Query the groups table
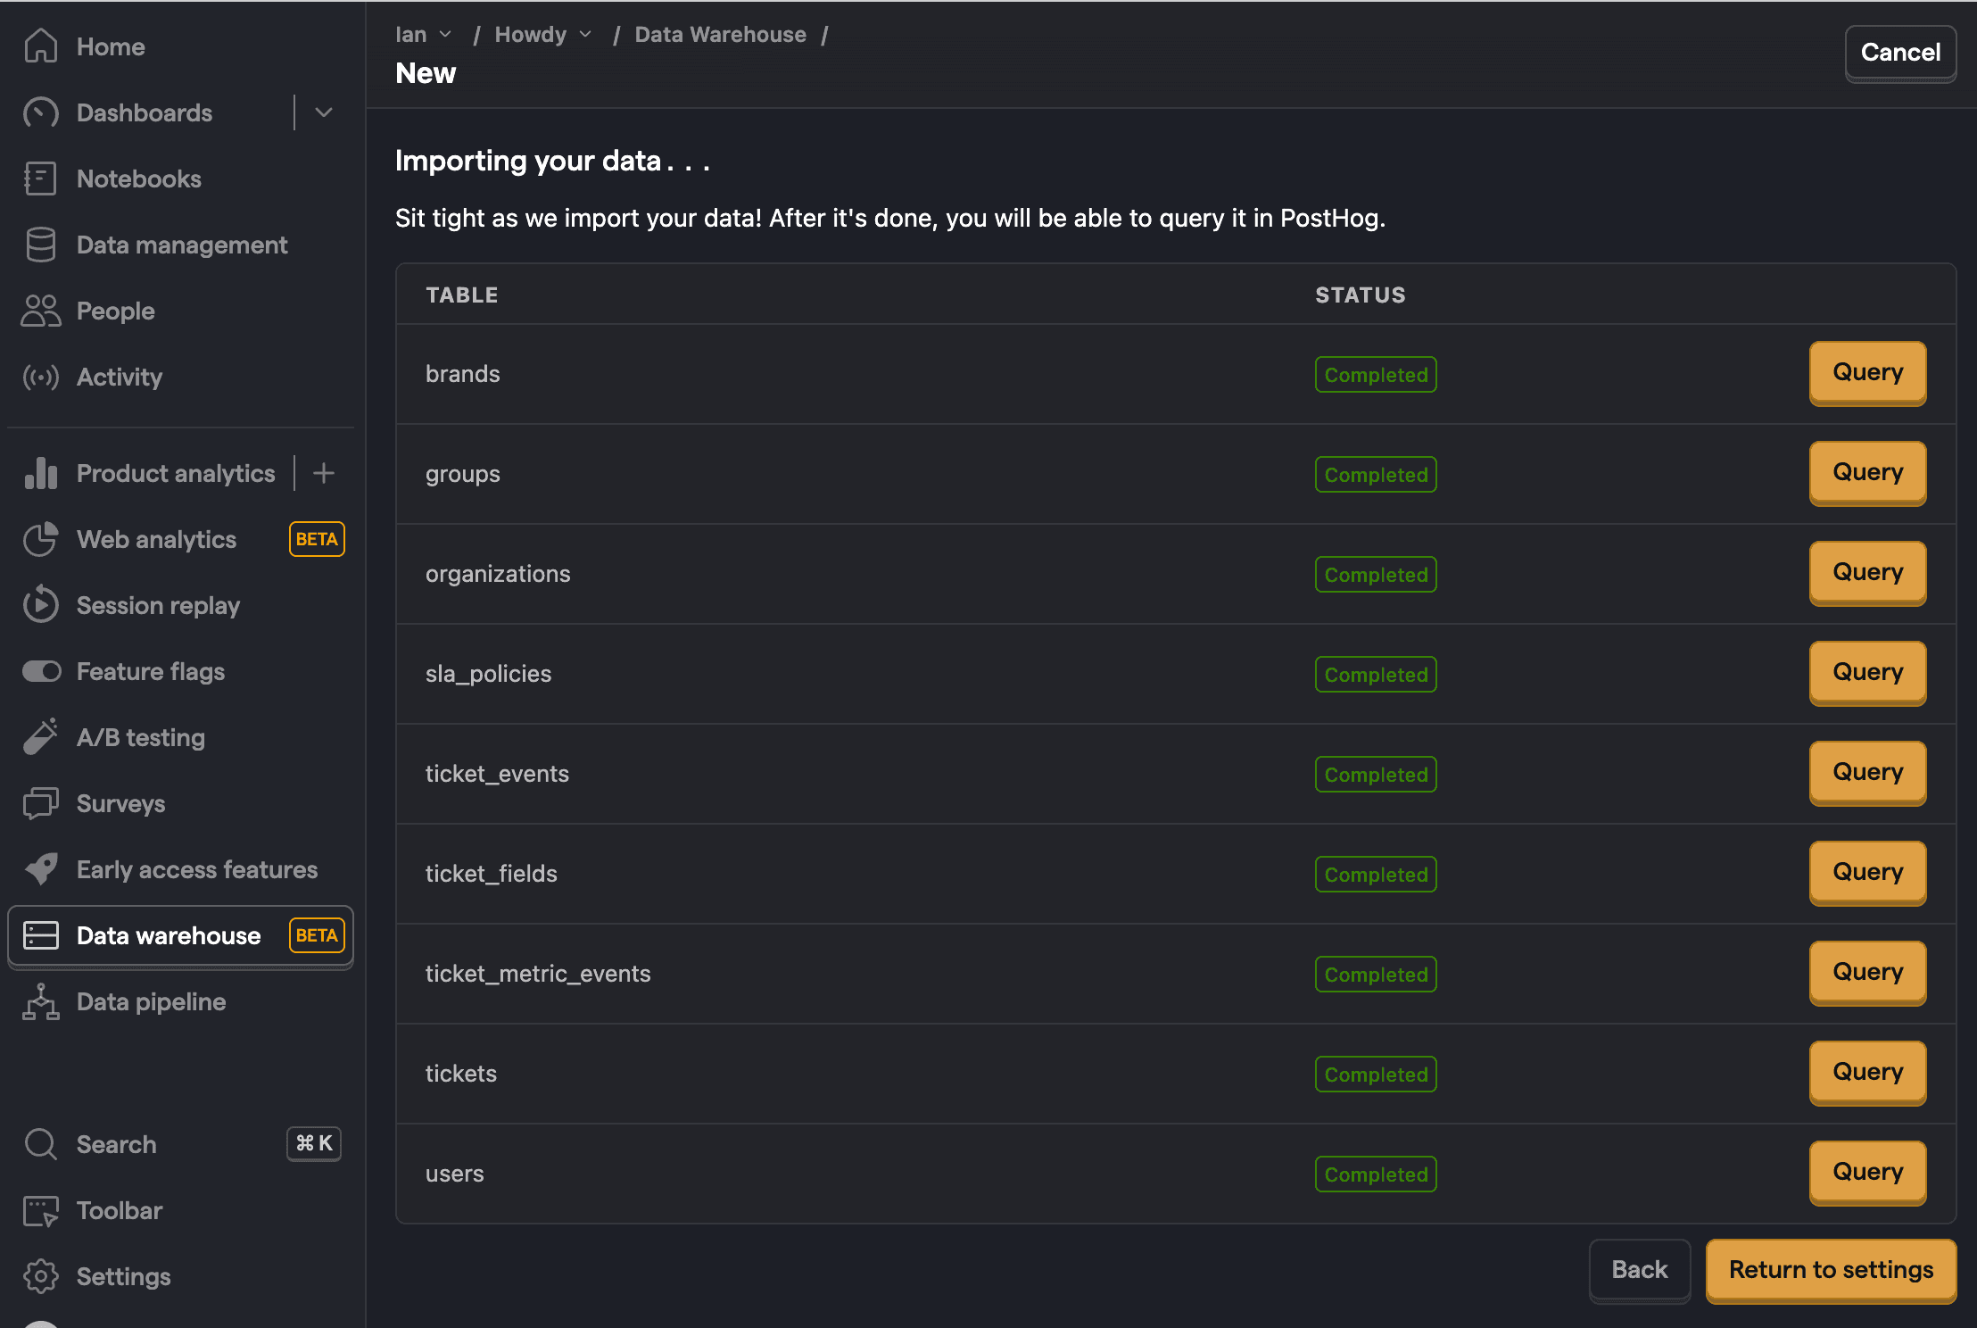 [x=1867, y=472]
